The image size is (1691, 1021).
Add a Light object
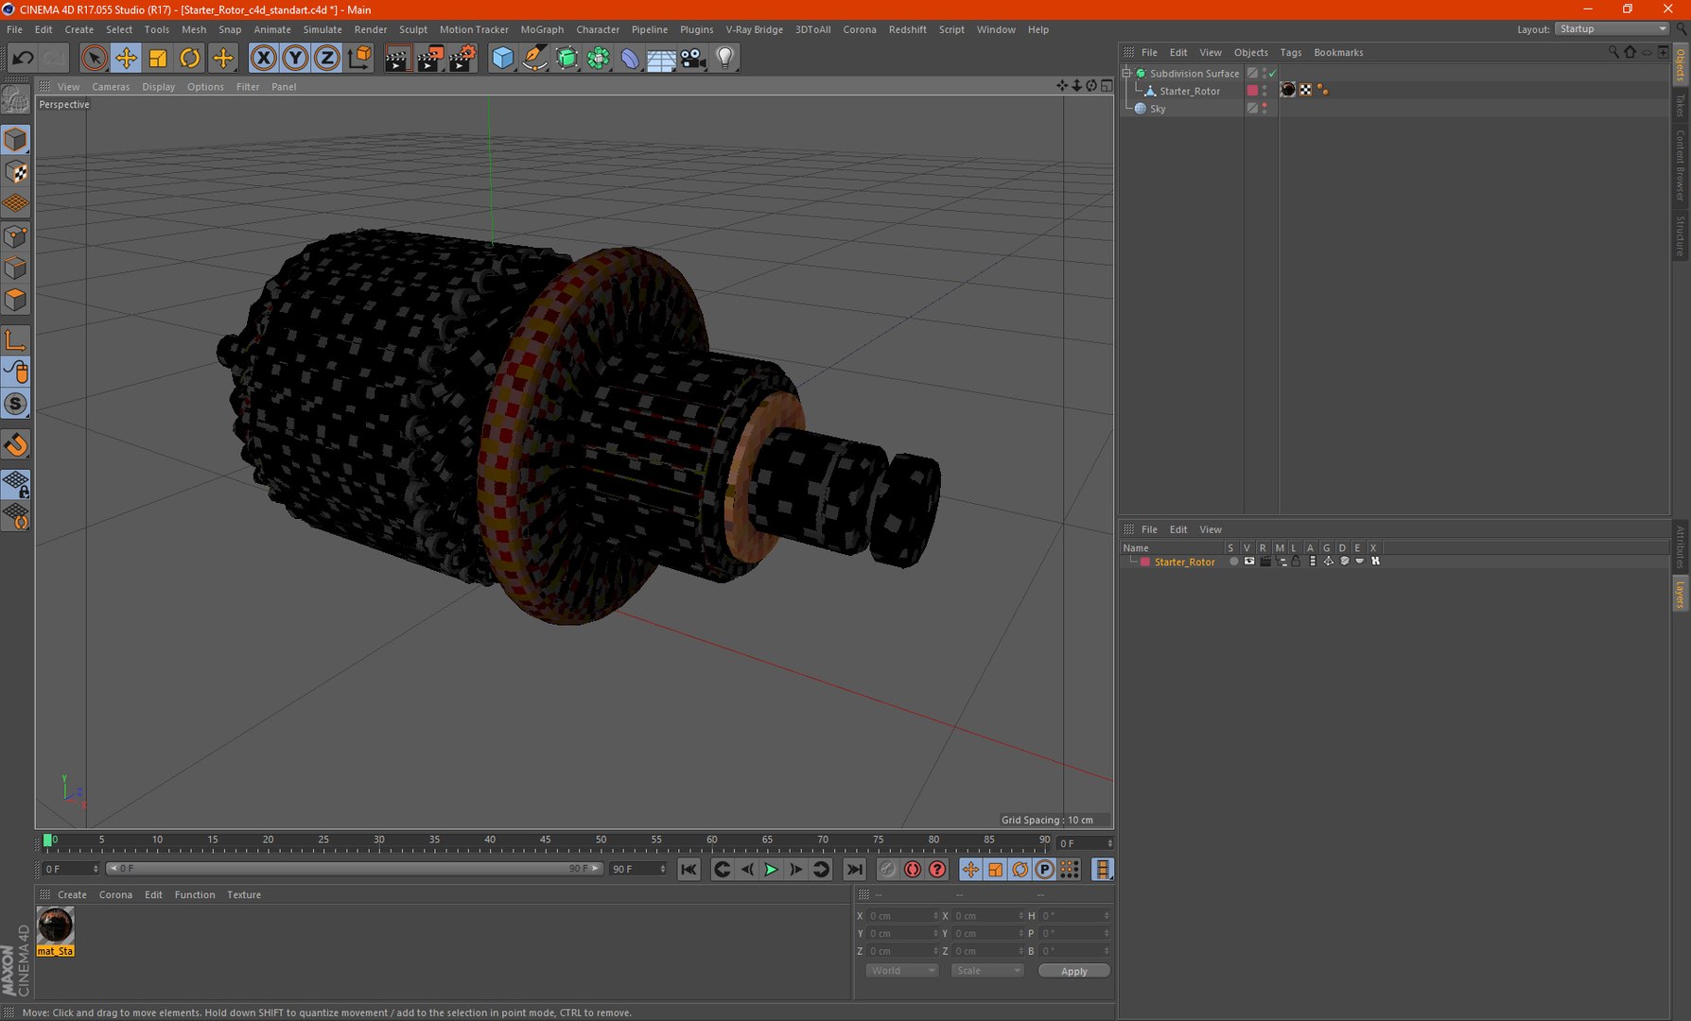pyautogui.click(x=725, y=58)
